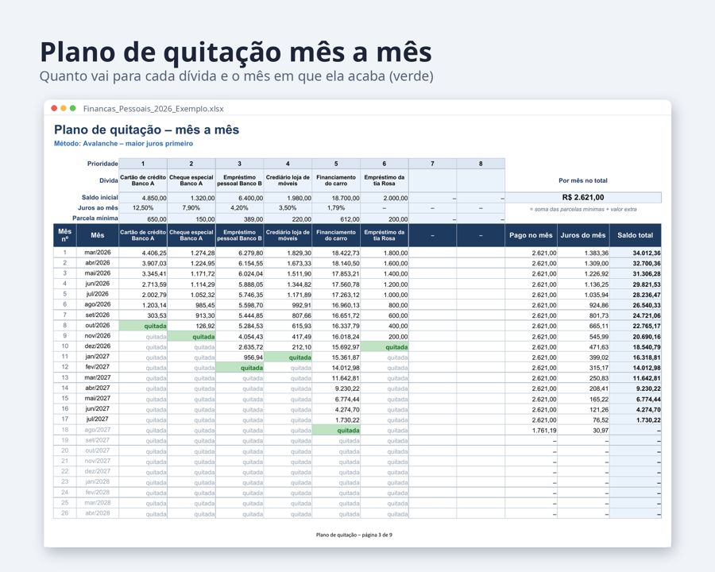Click the 'Parcela mínima' row label
The image size is (715, 572).
[x=95, y=218]
